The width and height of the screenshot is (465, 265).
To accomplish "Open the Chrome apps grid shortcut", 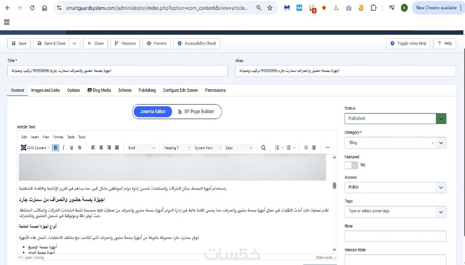I will point(7,22).
